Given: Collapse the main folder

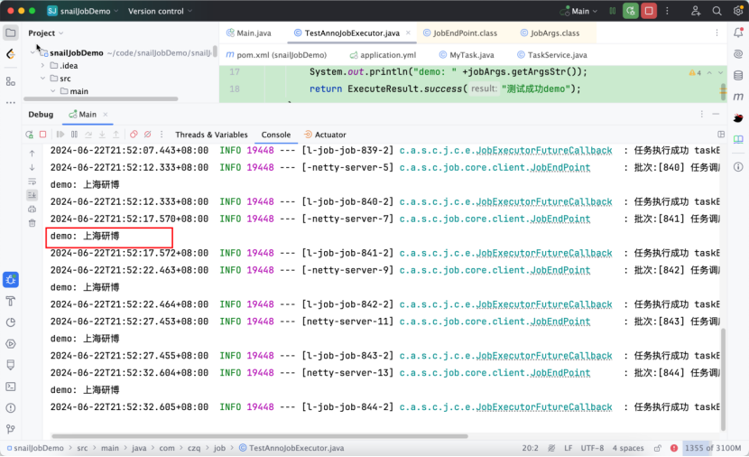Looking at the screenshot, I should tap(53, 91).
